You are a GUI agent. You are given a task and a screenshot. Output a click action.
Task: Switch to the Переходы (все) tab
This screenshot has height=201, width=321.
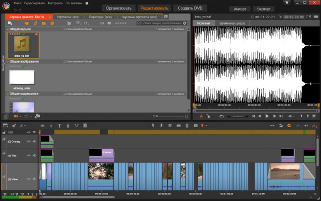101,17
